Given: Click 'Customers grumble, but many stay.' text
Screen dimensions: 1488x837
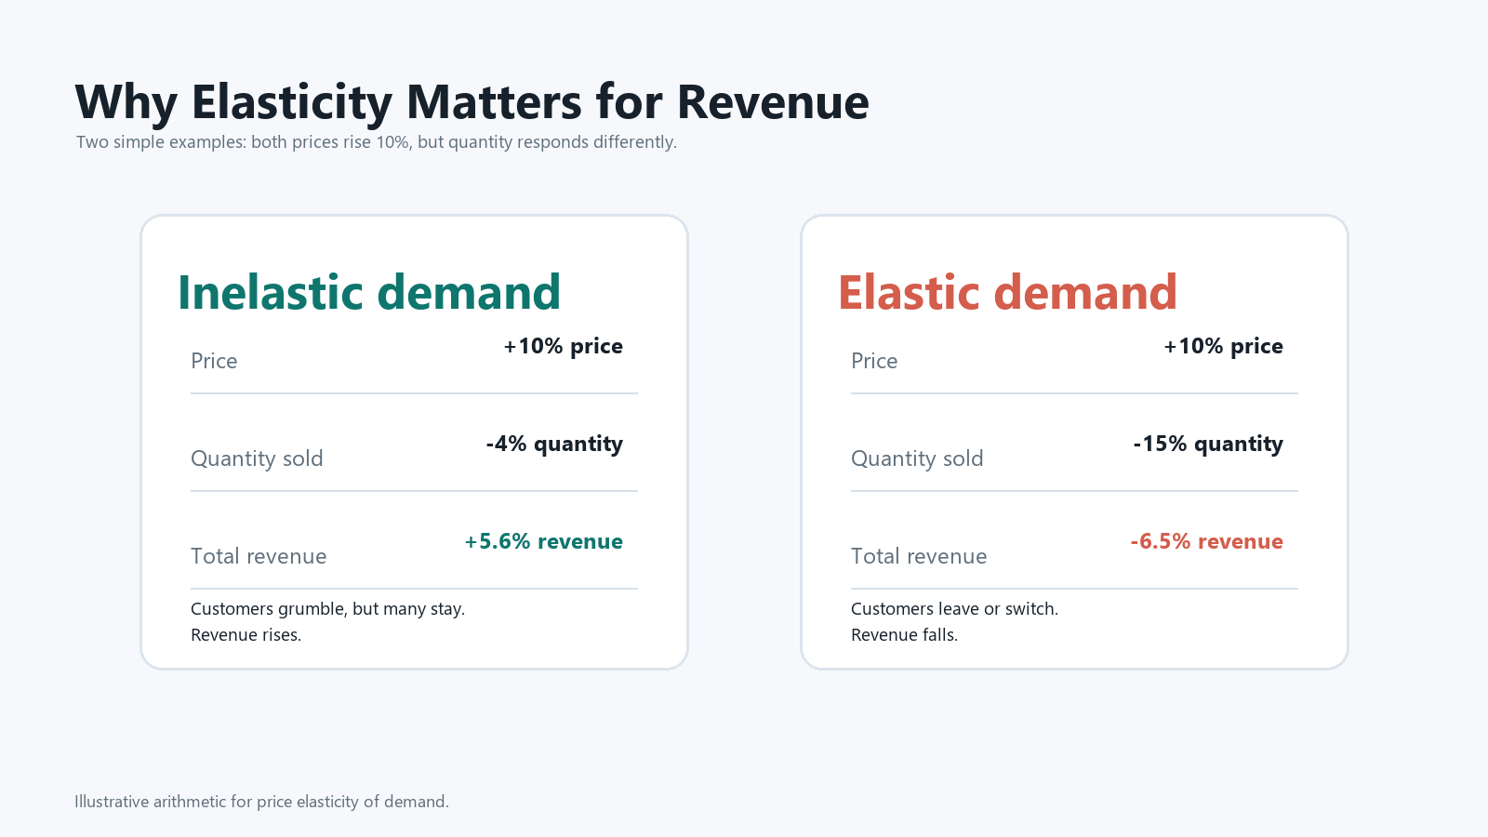Looking at the screenshot, I should tap(327, 609).
